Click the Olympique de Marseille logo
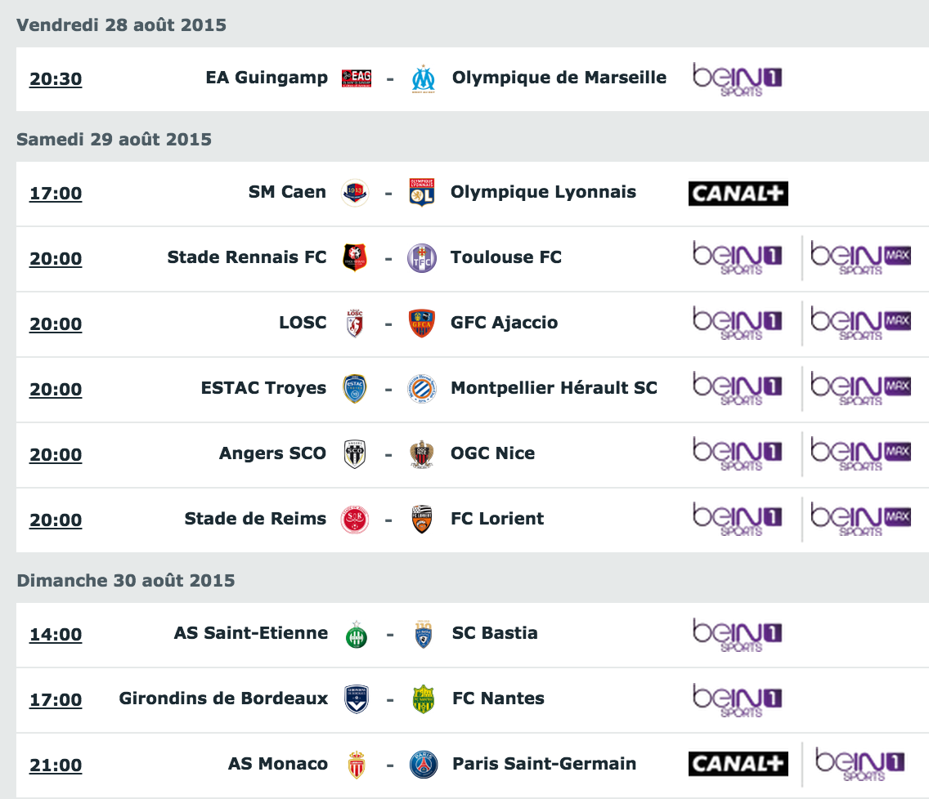The width and height of the screenshot is (929, 799). click(423, 78)
